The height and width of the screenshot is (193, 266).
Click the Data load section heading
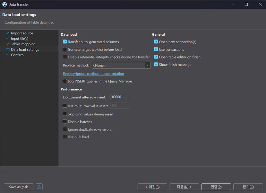[x=69, y=34]
